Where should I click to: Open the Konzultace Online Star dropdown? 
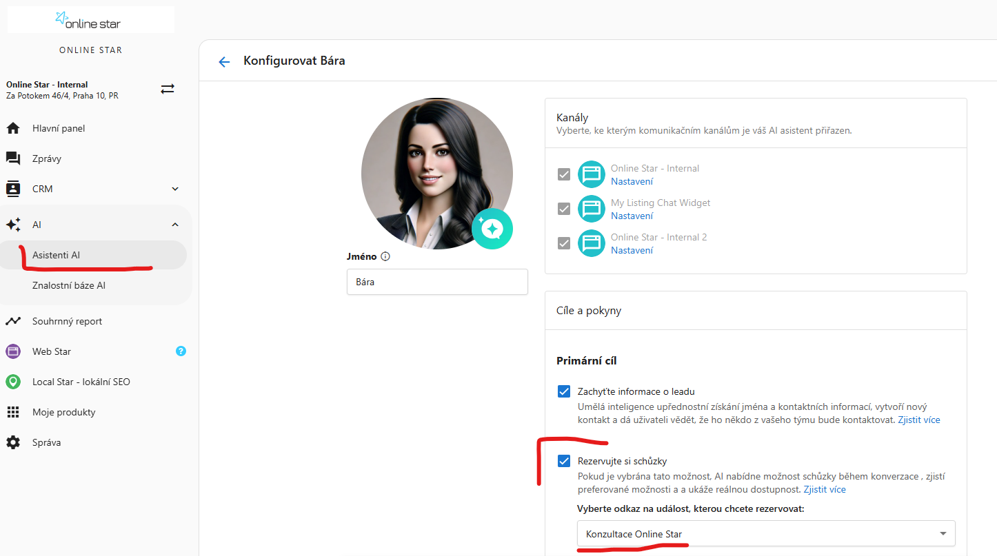[x=766, y=533]
